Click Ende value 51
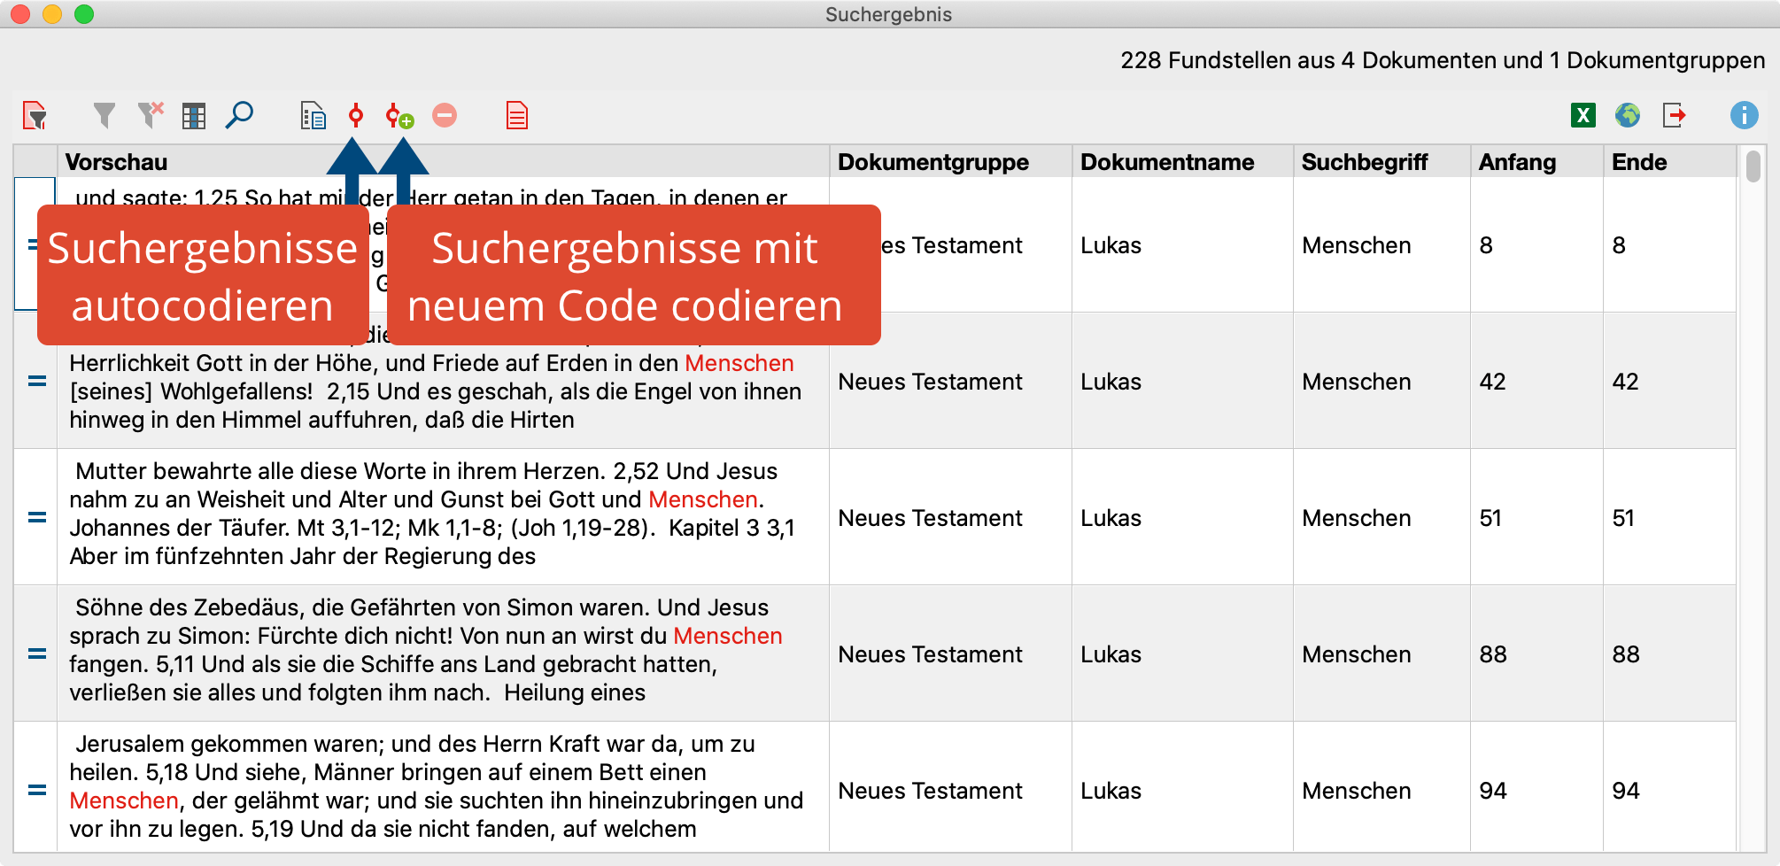 (1623, 518)
